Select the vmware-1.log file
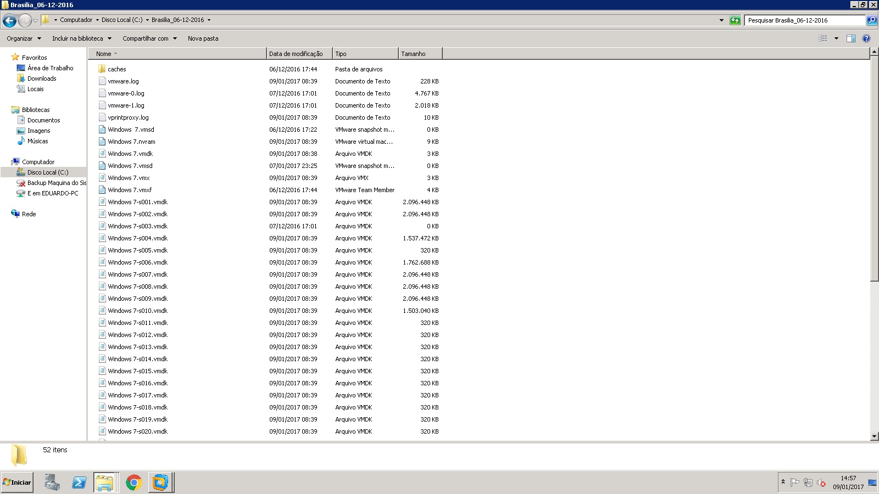Viewport: 879px width, 494px height. tap(126, 105)
